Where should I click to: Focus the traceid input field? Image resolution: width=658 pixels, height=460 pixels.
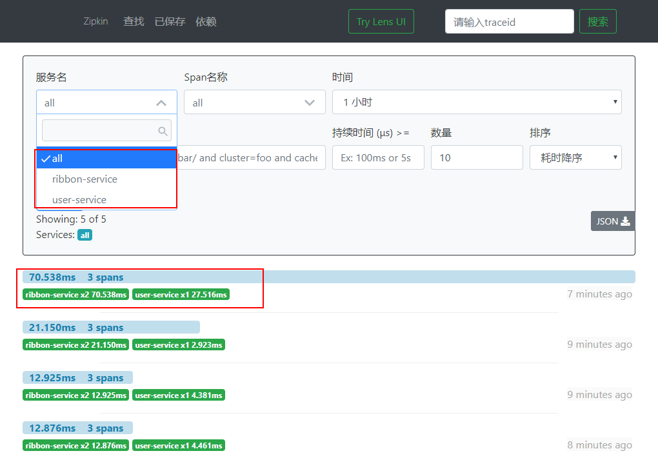coord(510,21)
